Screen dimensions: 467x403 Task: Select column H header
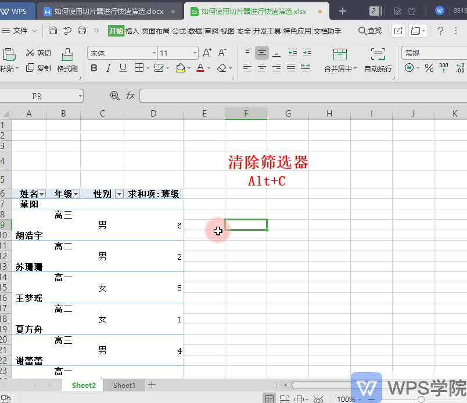[329, 114]
